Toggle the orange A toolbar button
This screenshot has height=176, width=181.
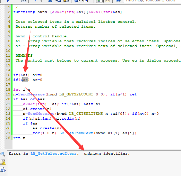(107, 1)
